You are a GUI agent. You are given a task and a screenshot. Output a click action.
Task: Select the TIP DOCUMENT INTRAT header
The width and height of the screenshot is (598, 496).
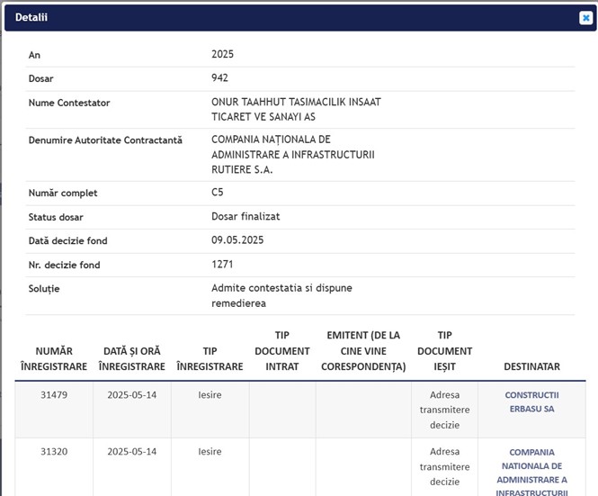coord(281,350)
